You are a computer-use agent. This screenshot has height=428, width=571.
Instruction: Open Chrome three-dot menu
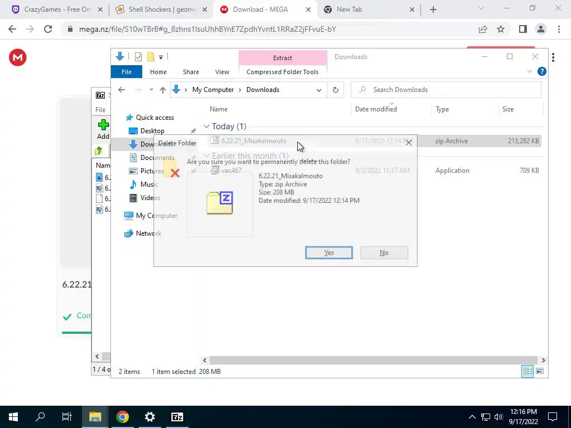click(559, 29)
